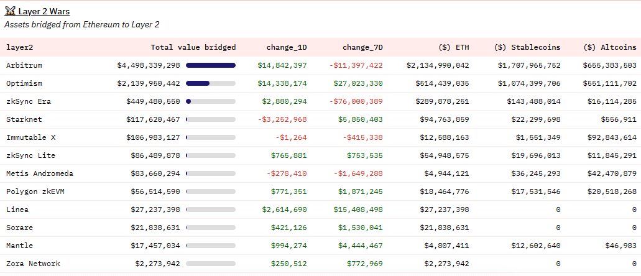Viewport: 641px width, 276px height.
Task: Click the $655,383,503 Arbitrum altcoins value
Action: (x=609, y=65)
